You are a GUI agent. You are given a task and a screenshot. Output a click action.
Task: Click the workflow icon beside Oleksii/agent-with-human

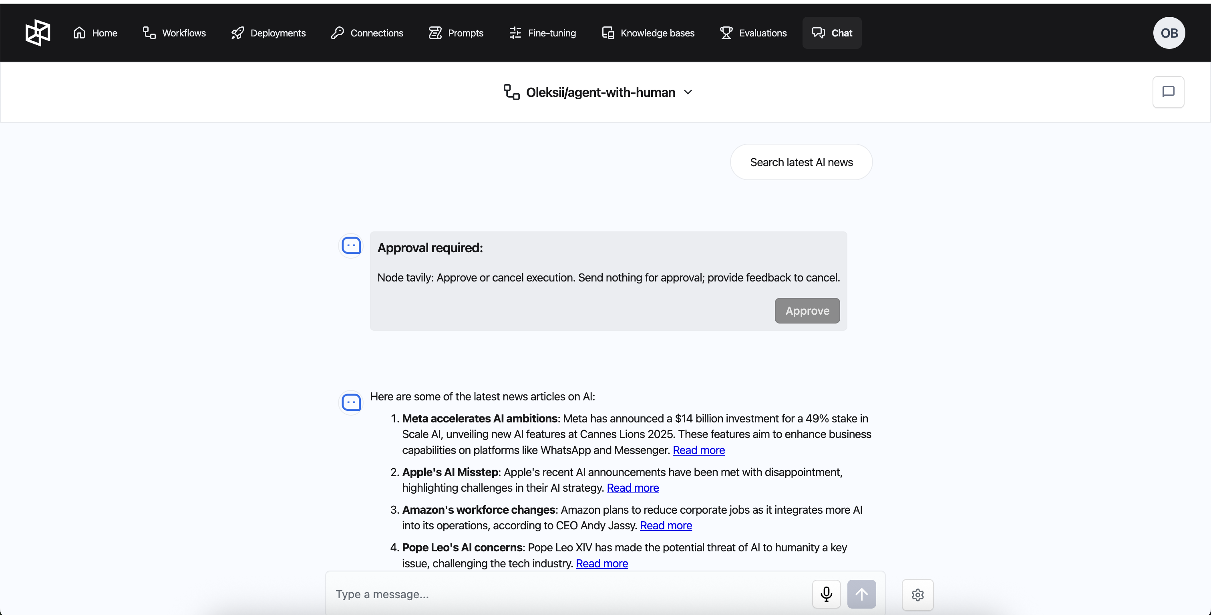(x=511, y=92)
